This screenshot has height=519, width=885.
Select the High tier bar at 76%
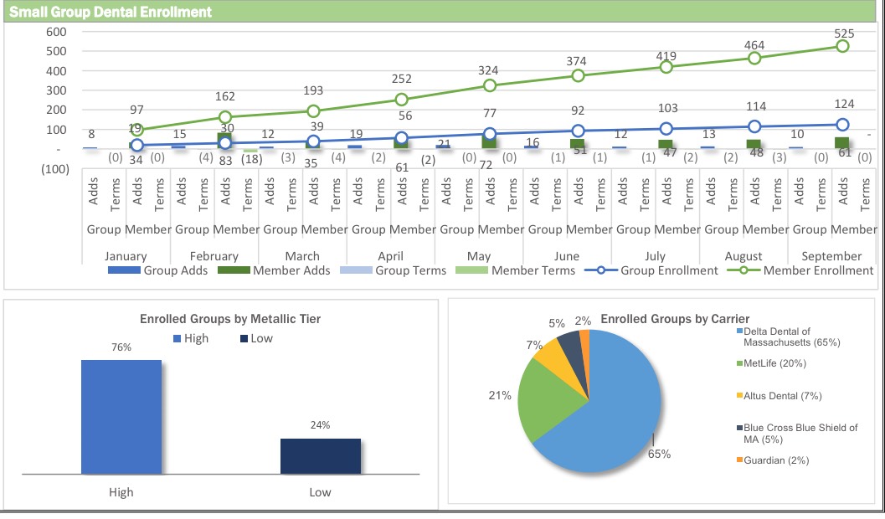(121, 417)
